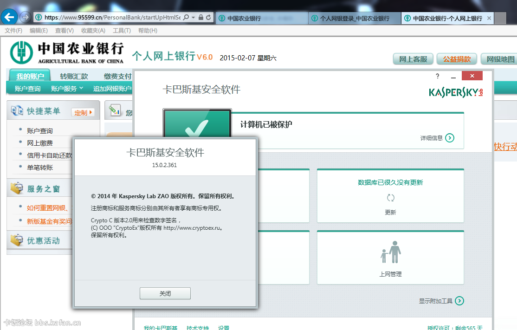The height and width of the screenshot is (330, 517).
Task: Click 显示附加工具 text link
Action: click(436, 301)
